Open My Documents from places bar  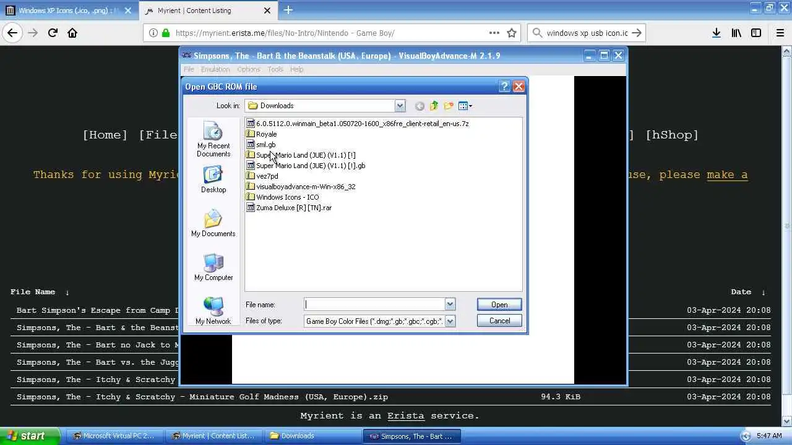tap(213, 223)
